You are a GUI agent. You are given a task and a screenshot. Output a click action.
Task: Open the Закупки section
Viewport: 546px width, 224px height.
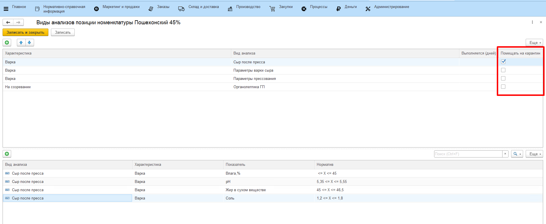click(x=286, y=7)
